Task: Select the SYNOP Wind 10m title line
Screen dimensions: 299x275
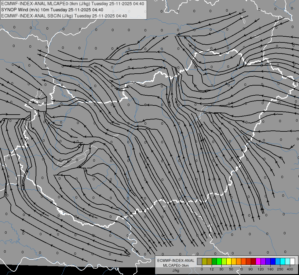Action: click(x=52, y=10)
